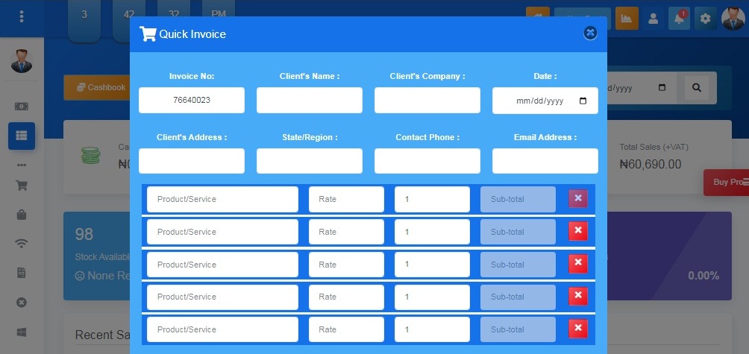Click second row Product/Service field
Image resolution: width=749 pixels, height=354 pixels.
pyautogui.click(x=222, y=232)
